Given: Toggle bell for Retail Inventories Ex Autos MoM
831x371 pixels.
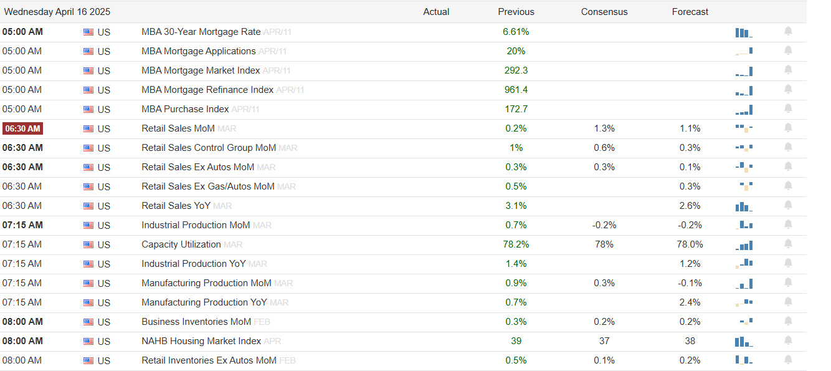Looking at the screenshot, I should [788, 360].
